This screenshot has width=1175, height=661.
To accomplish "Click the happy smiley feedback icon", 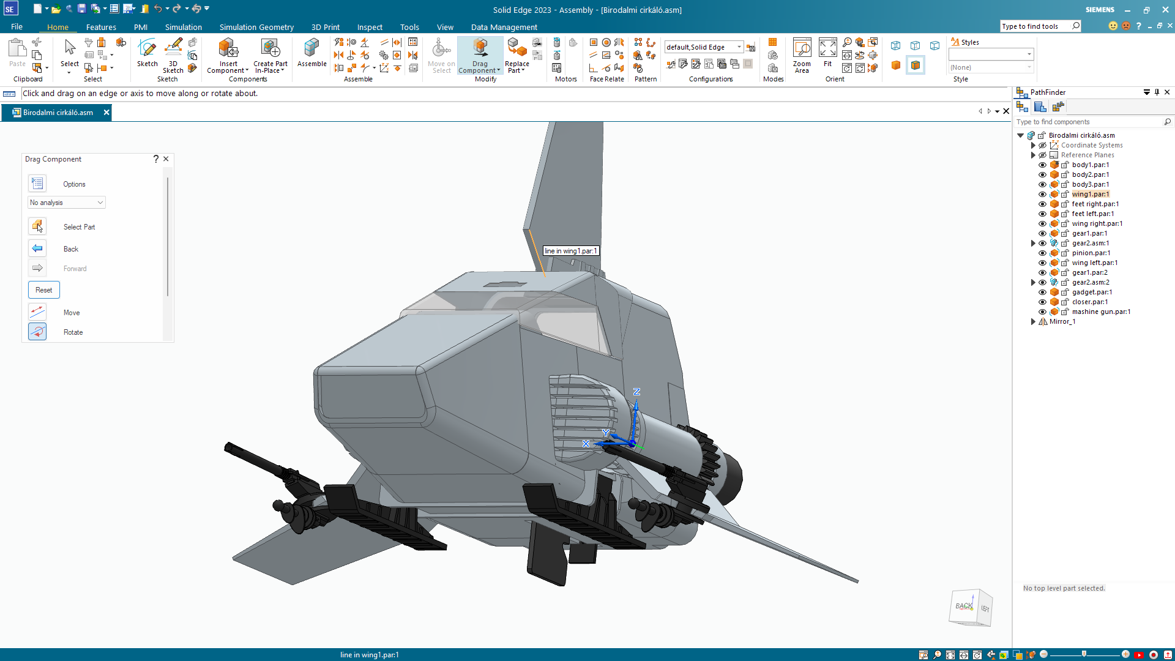I will (x=1113, y=26).
